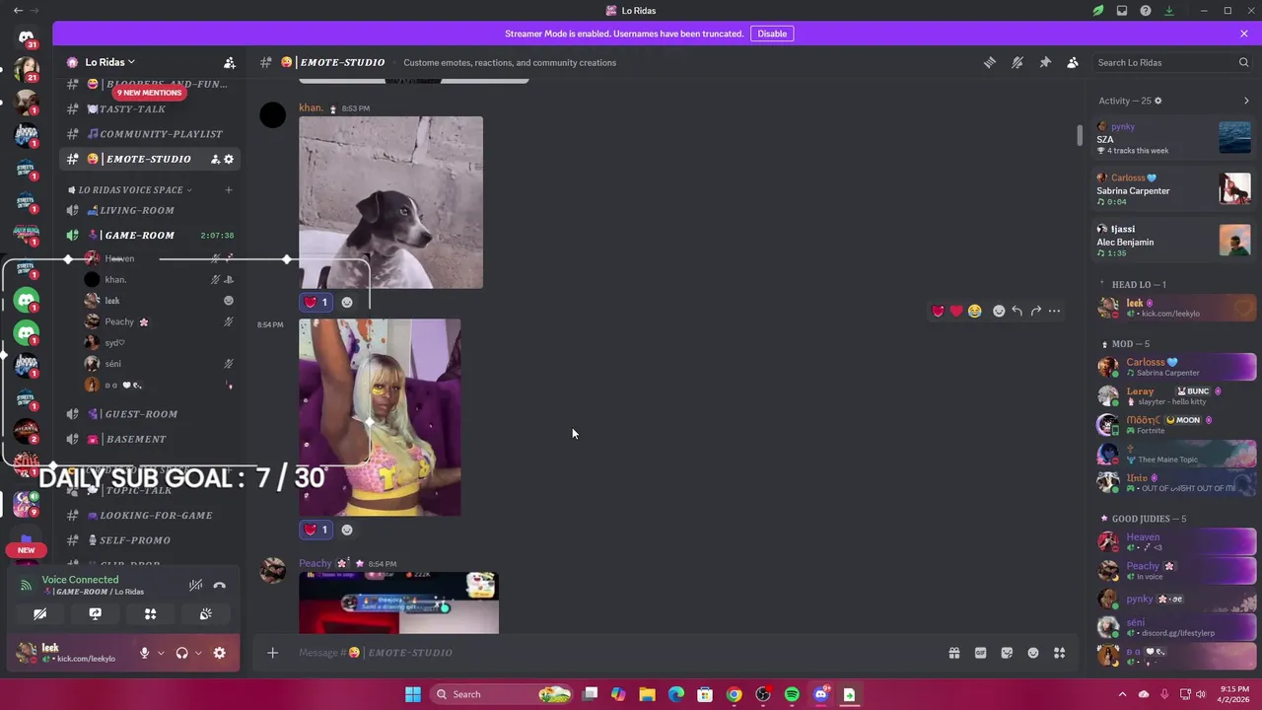
Task: Toggle microphone mute in user panel
Action: pos(144,653)
